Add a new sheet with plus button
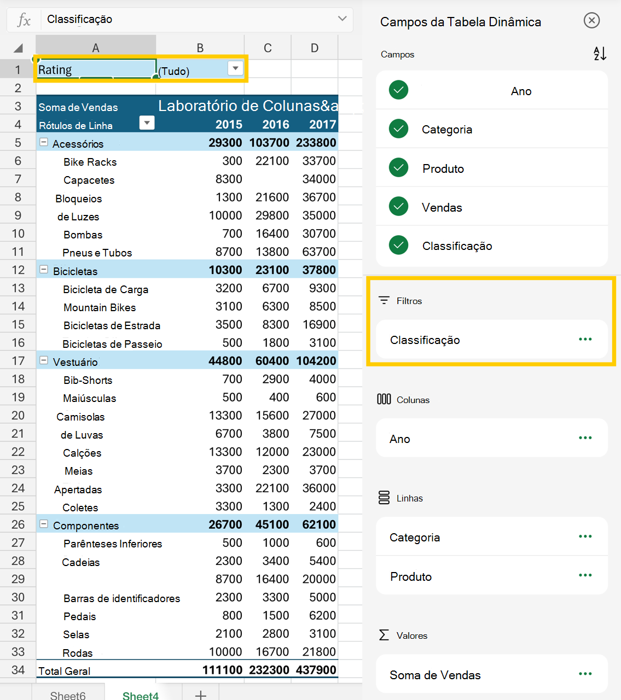This screenshot has width=621, height=700. pos(201,695)
